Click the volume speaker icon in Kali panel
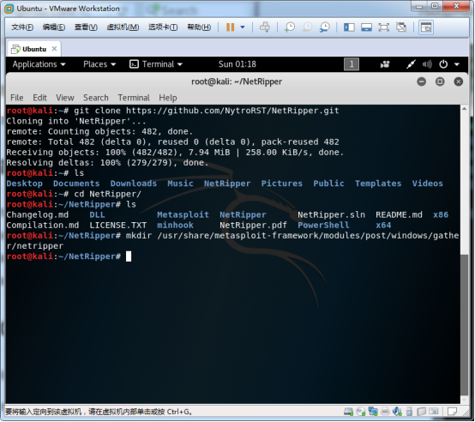475x422 pixels. click(x=427, y=64)
